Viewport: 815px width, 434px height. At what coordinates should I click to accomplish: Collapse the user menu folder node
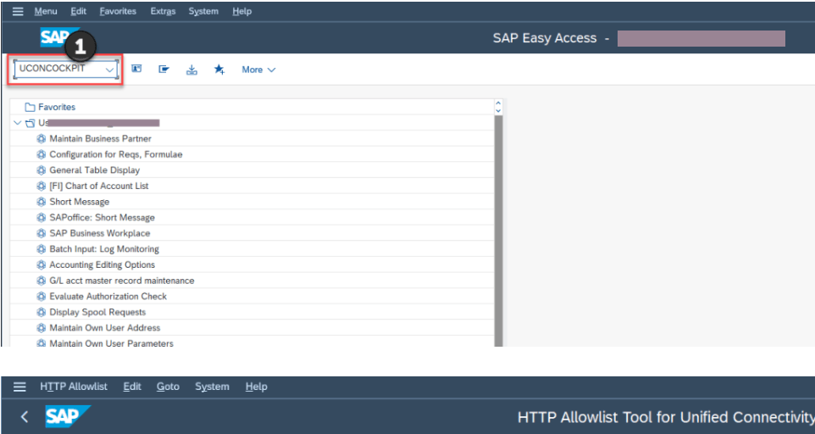[x=18, y=123]
